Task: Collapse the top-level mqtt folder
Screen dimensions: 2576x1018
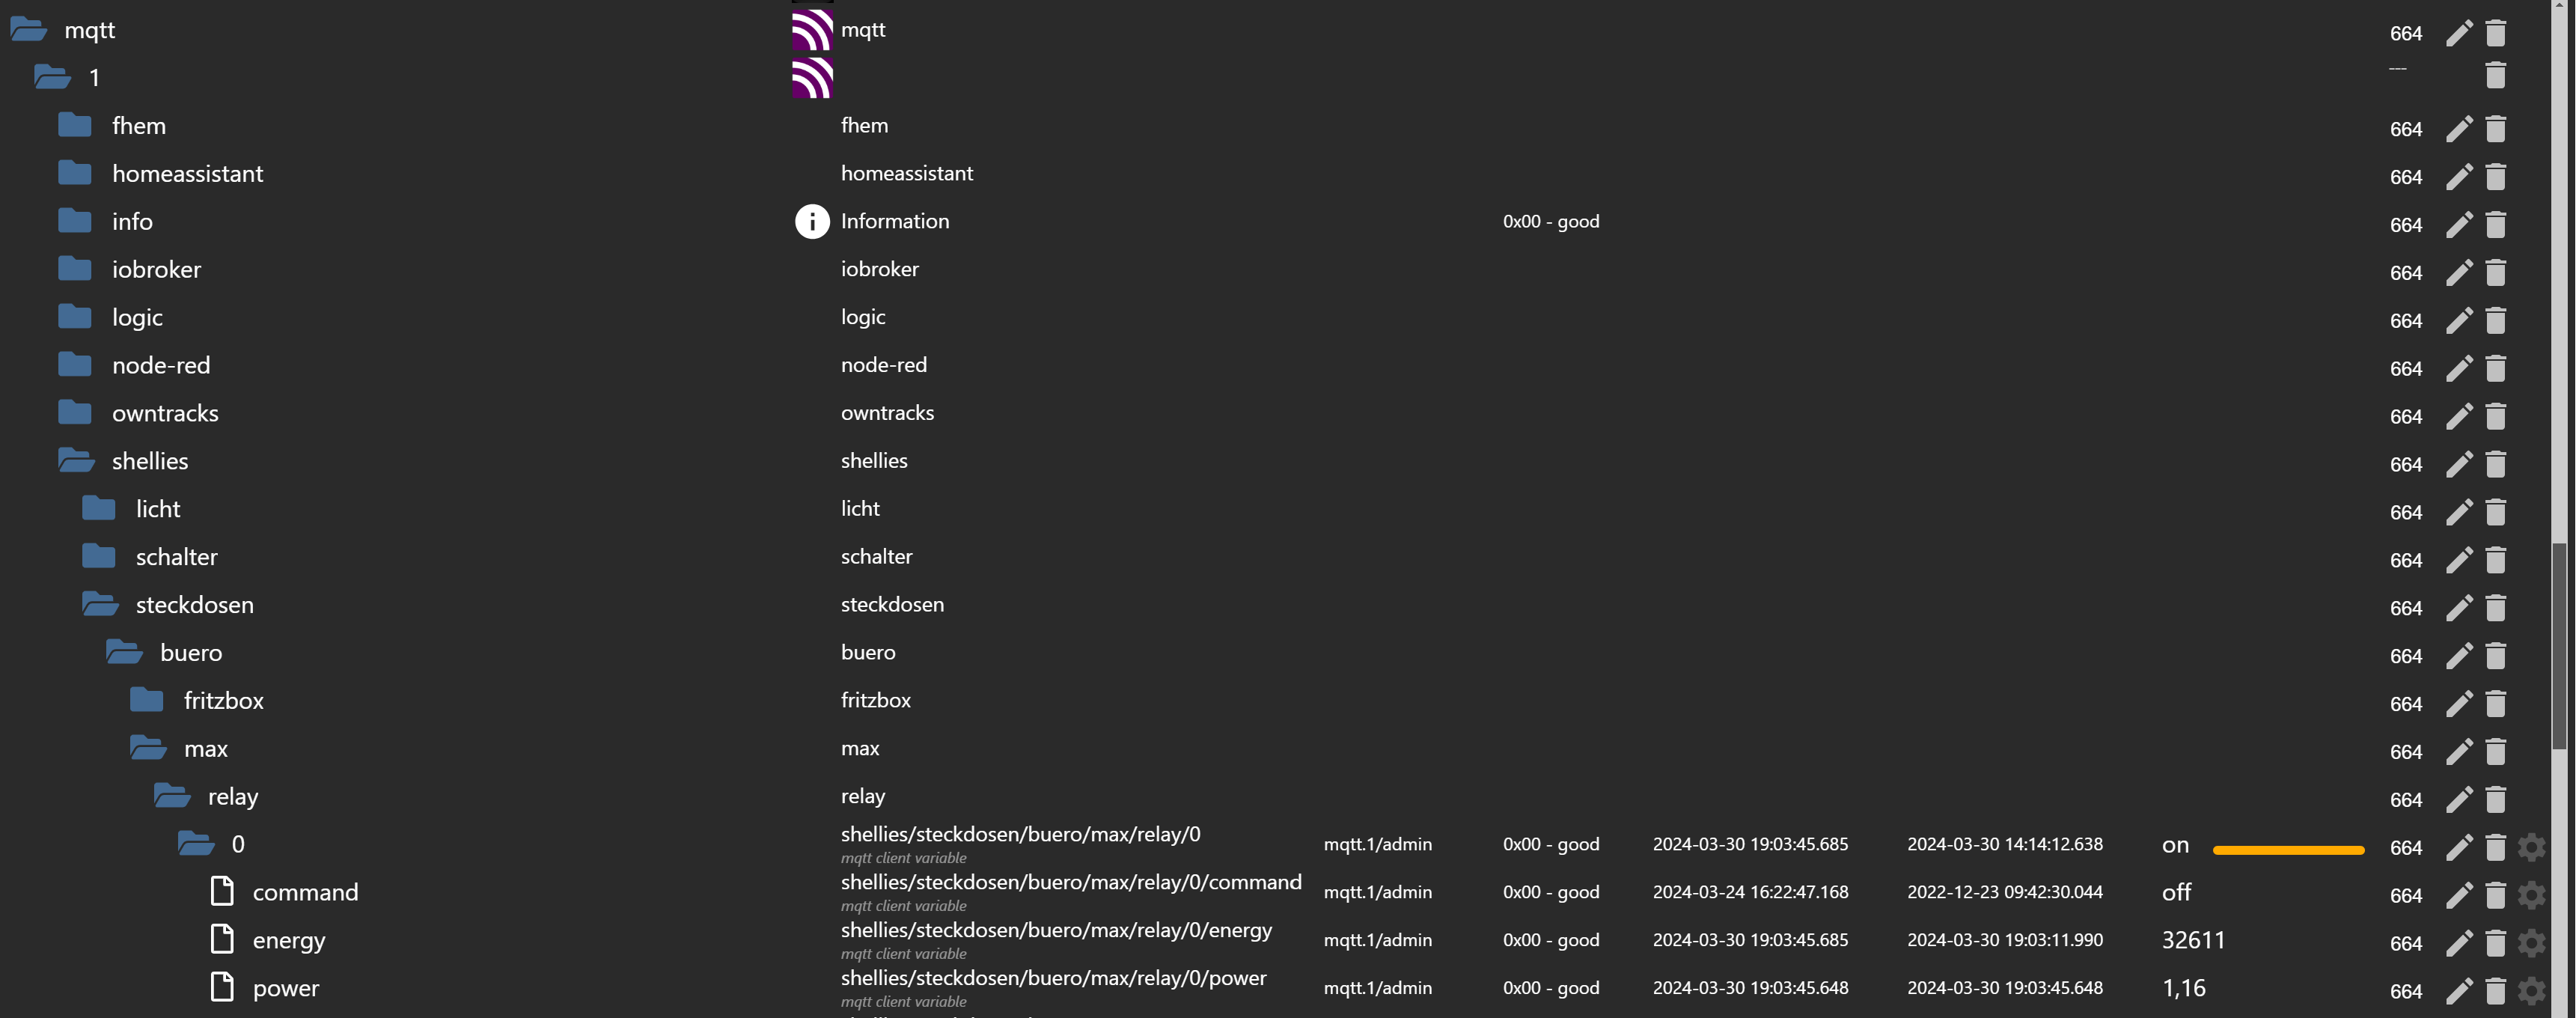Action: (28, 30)
